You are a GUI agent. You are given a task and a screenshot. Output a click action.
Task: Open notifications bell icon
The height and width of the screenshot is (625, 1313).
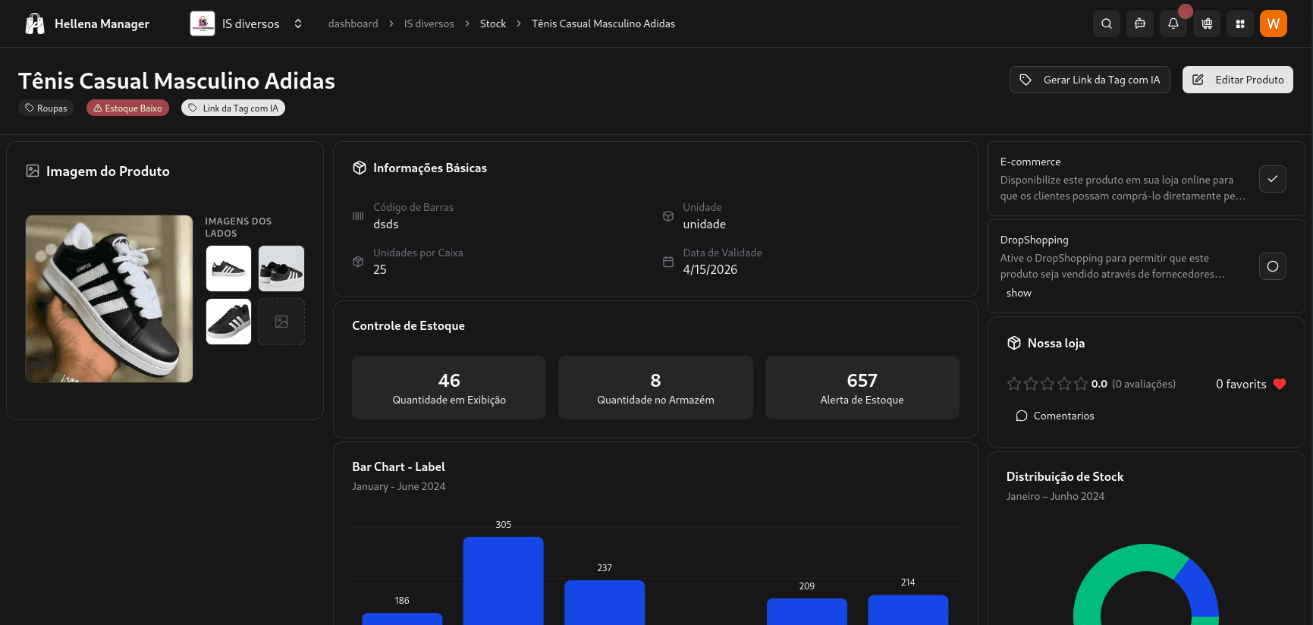tap(1173, 24)
